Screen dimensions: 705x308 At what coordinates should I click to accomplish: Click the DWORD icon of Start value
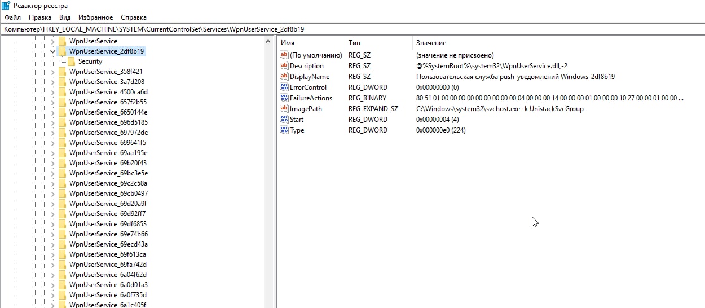pos(284,120)
